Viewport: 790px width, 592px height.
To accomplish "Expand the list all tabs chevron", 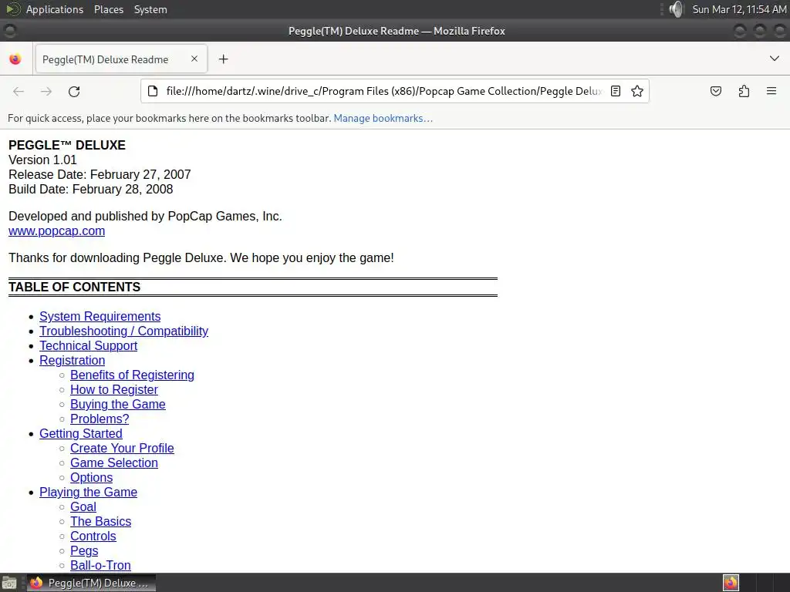I will click(x=775, y=59).
